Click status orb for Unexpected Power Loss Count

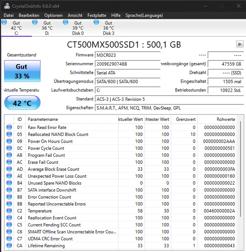tap(9, 176)
